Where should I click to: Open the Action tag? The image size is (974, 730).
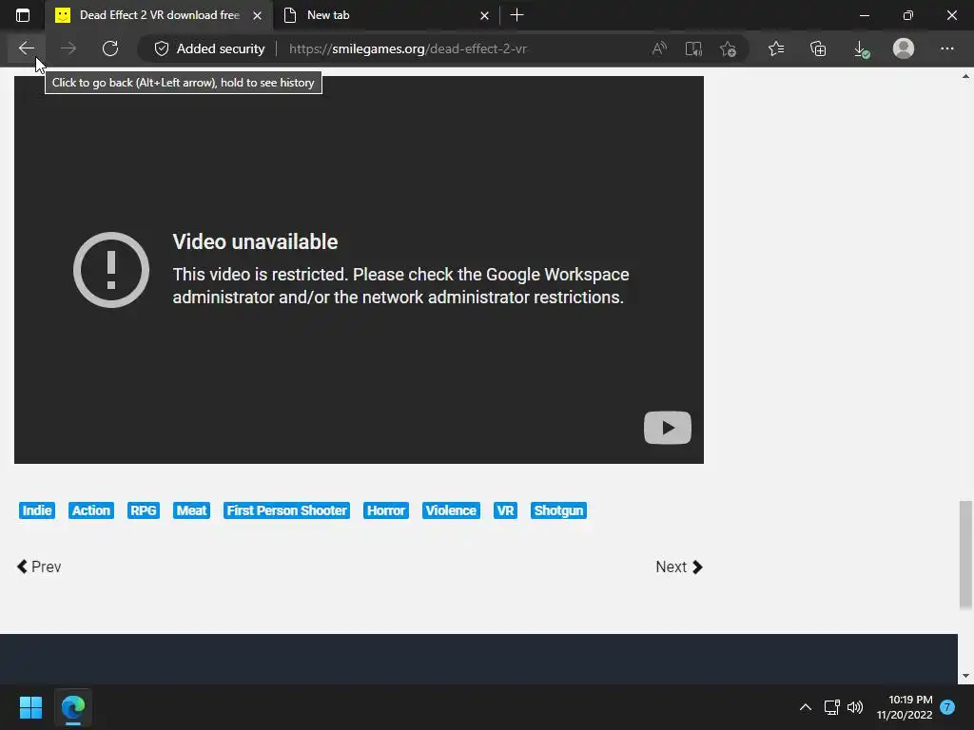click(90, 510)
